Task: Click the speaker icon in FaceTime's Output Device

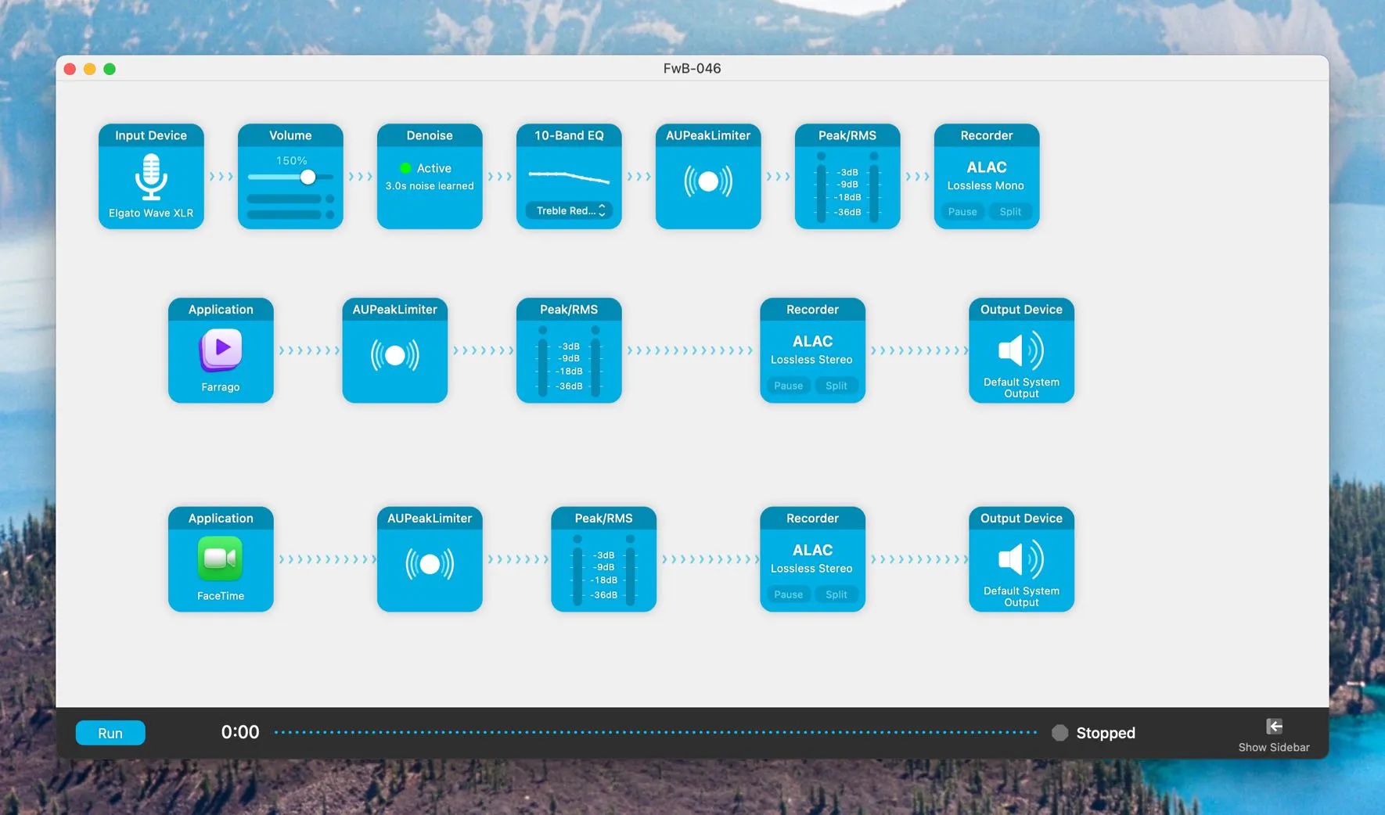Action: tap(1021, 559)
